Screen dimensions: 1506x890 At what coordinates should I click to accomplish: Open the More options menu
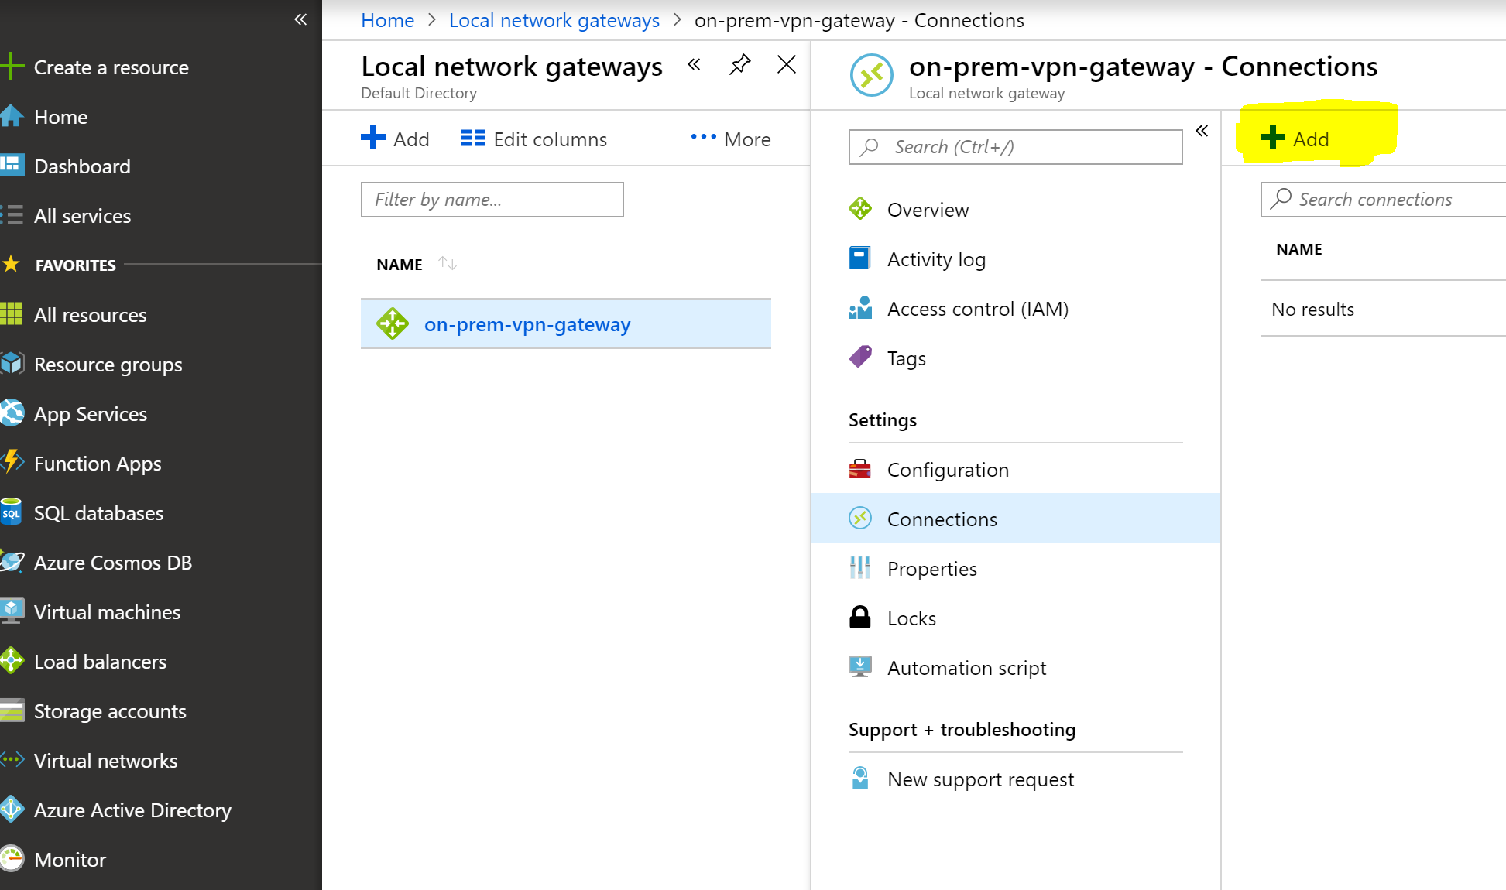pos(729,139)
